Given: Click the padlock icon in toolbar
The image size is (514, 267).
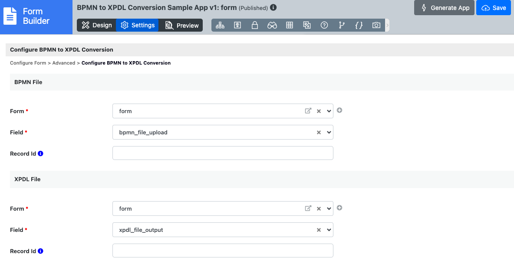Looking at the screenshot, I should [x=255, y=26].
